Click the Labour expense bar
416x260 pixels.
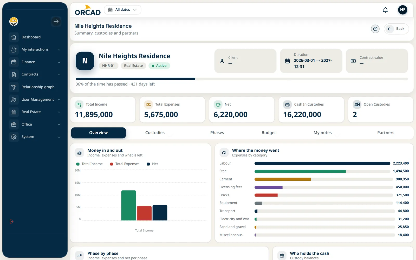click(x=322, y=164)
